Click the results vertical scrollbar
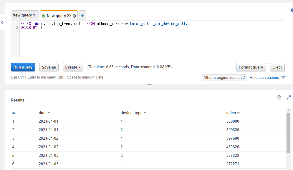The height and width of the screenshot is (170, 293). click(289, 132)
